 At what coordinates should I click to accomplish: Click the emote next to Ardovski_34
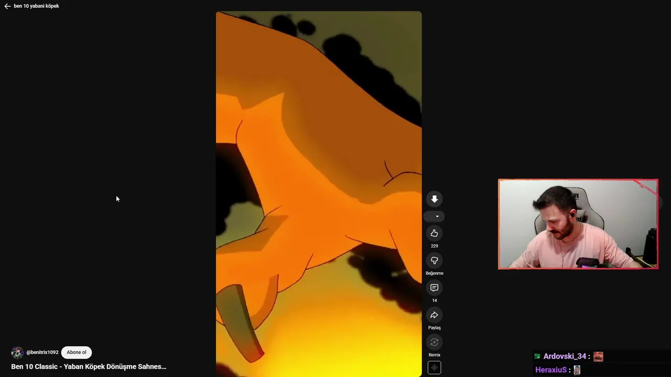tap(598, 357)
